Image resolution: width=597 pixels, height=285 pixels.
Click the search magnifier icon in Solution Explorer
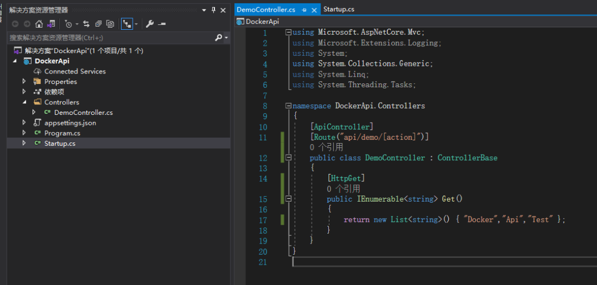tap(219, 38)
